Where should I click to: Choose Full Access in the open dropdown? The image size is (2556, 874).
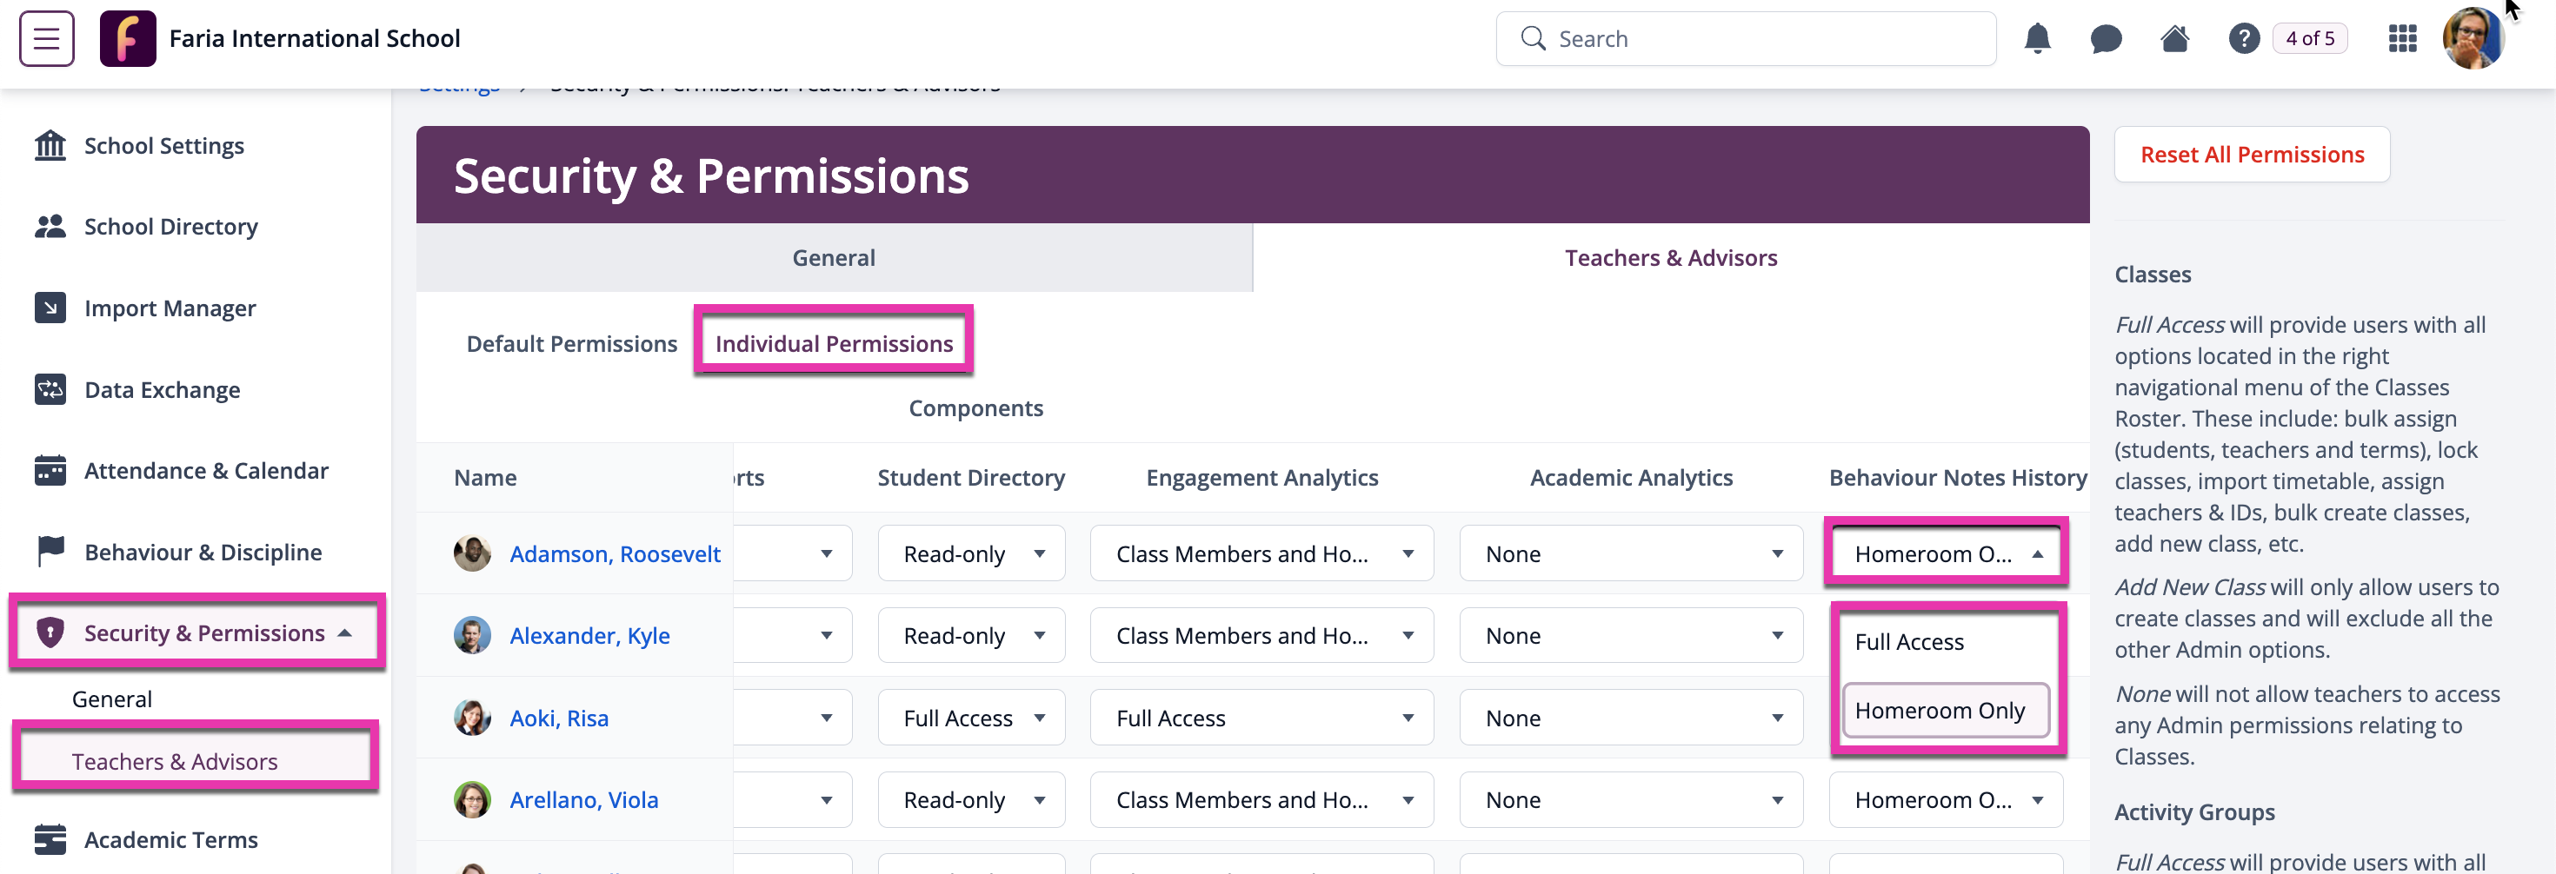1946,643
